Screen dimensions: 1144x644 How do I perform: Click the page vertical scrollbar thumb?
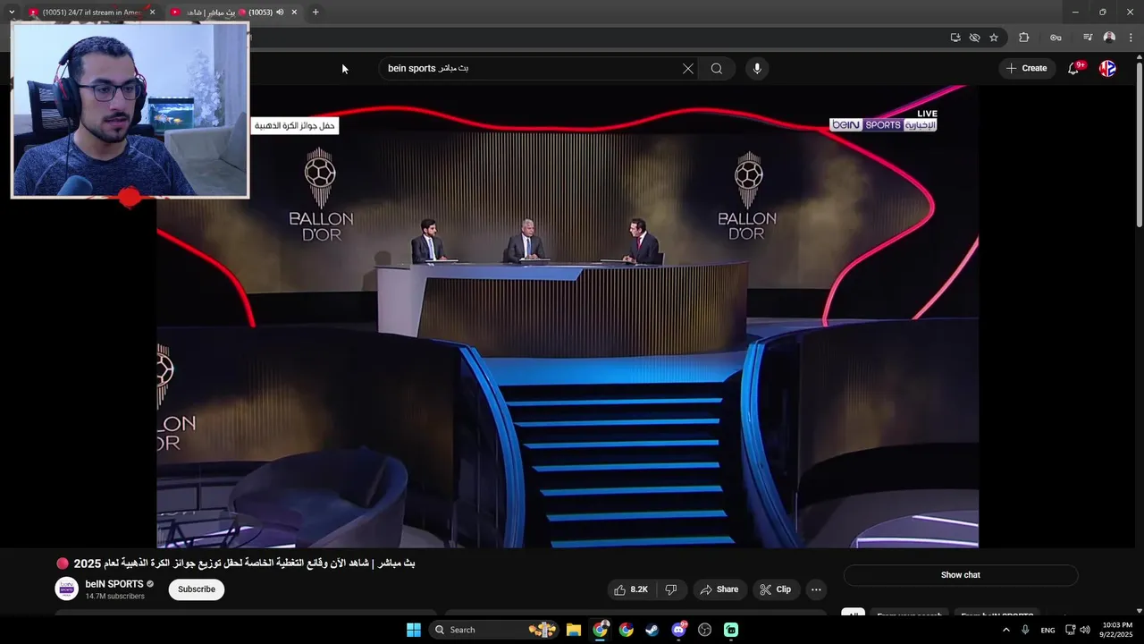tap(1139, 143)
